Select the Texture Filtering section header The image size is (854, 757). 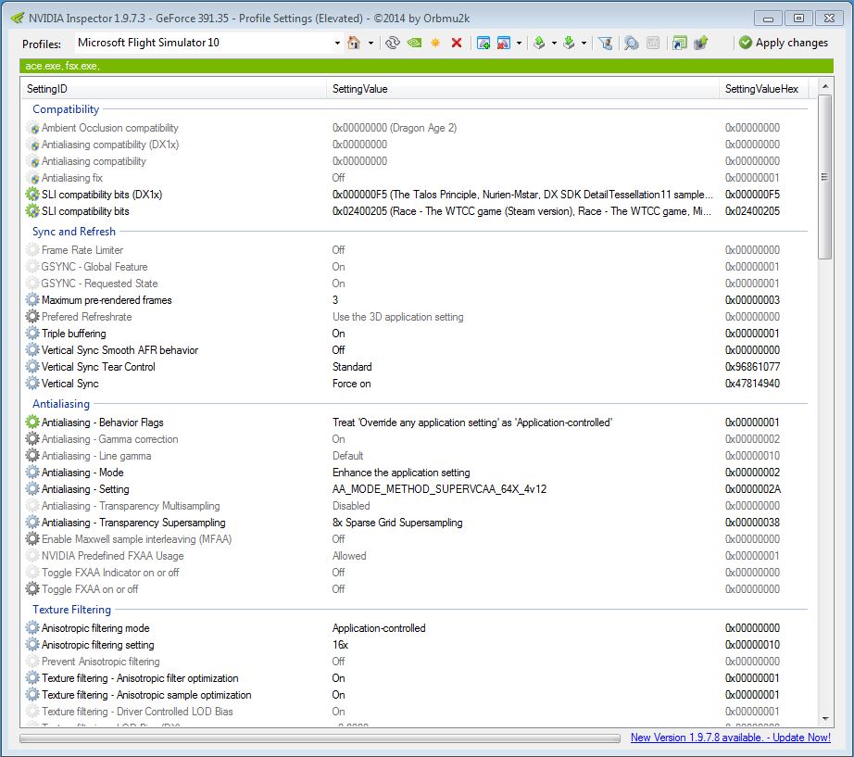click(72, 610)
